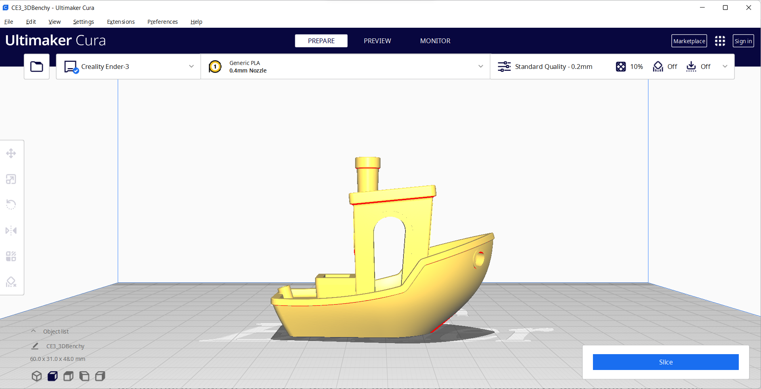Viewport: 761px width, 389px height.
Task: Switch to the left side view camera
Action: click(84, 376)
